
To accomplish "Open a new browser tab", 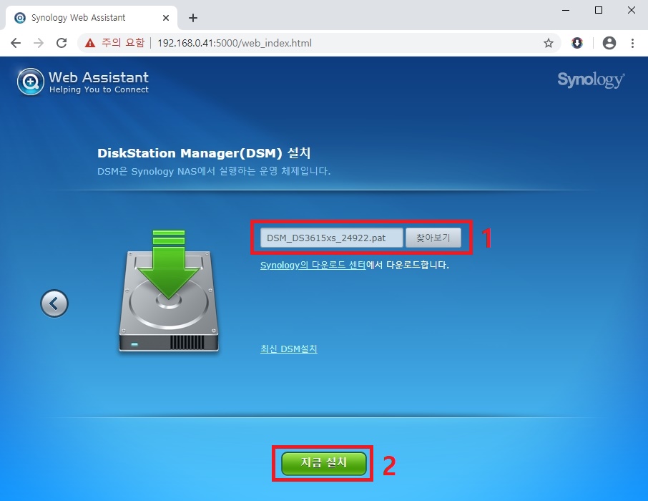I will tap(193, 18).
